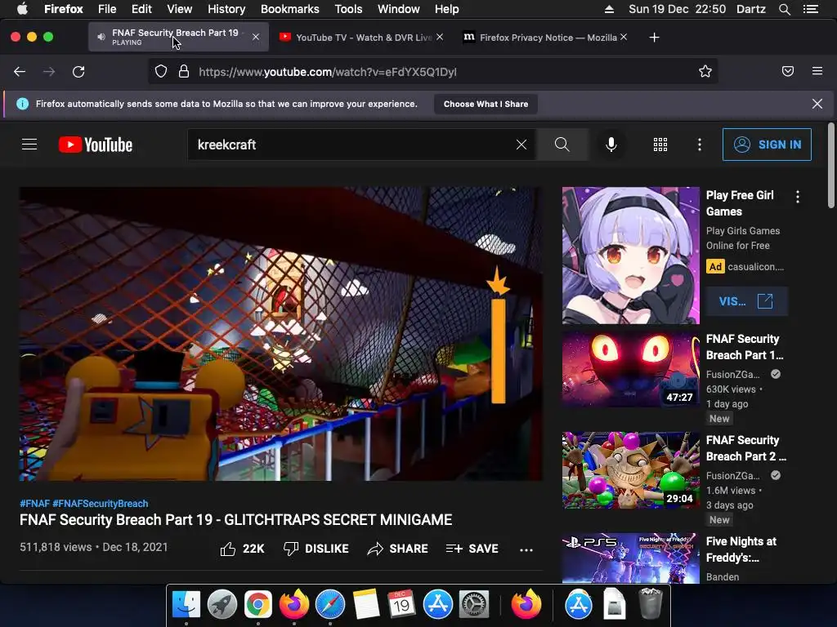Screen dimensions: 837x627
Task: Open the YouTube guide hamburger menu
Action: point(29,145)
